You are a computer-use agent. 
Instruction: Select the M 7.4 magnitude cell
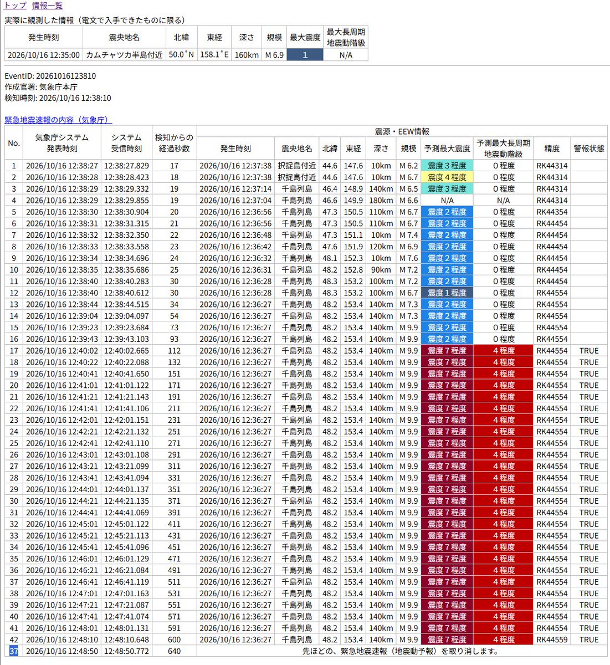click(409, 235)
